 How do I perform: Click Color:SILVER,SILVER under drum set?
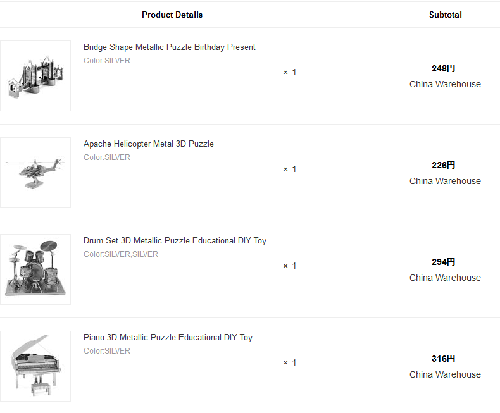click(121, 254)
